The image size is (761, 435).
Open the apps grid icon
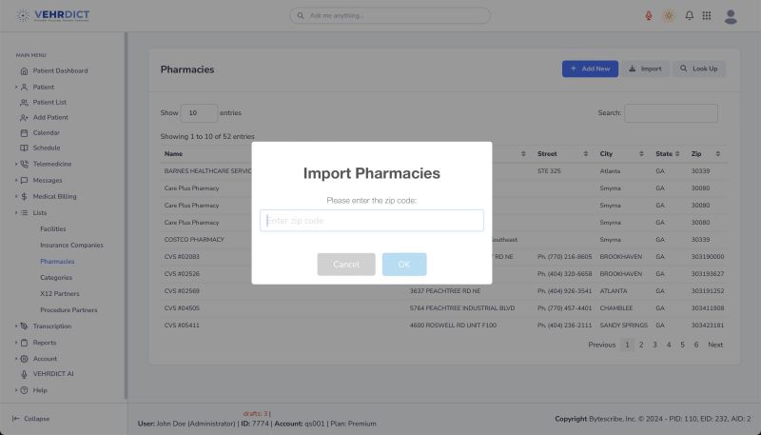click(x=707, y=15)
